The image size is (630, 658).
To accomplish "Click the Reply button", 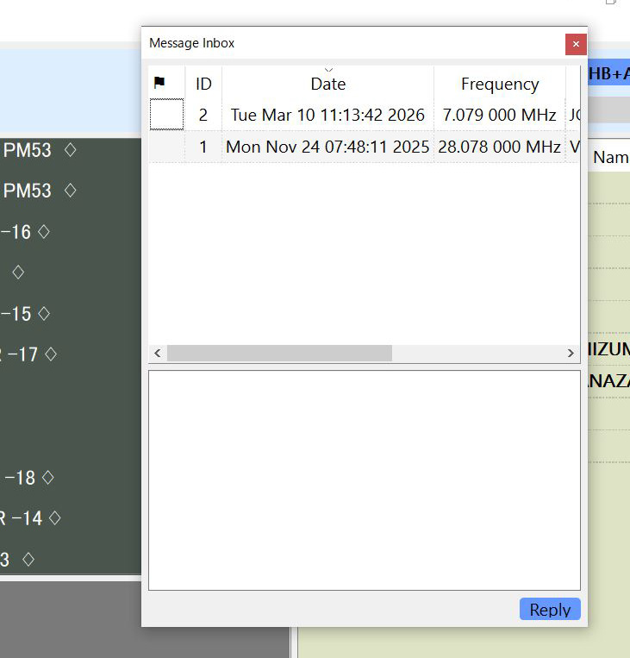I will (x=550, y=609).
